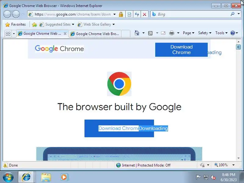This screenshot has width=244, height=183.
Task: Open the Windows Start menu
Action: point(8,177)
